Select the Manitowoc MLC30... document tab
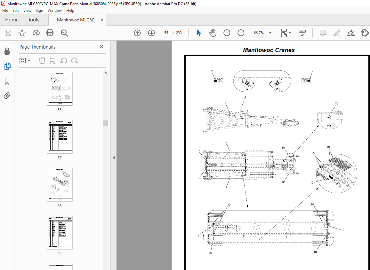The width and height of the screenshot is (370, 270). (77, 20)
